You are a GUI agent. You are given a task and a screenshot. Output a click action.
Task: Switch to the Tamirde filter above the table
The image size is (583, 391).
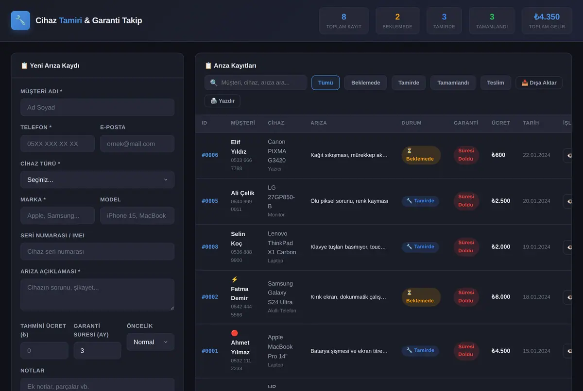[x=409, y=82]
